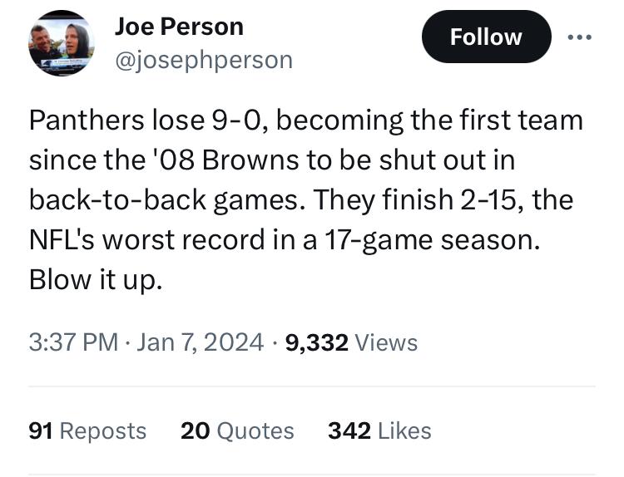This screenshot has width=624, height=477.
Task: Click the 342 like count number
Action: tap(349, 430)
